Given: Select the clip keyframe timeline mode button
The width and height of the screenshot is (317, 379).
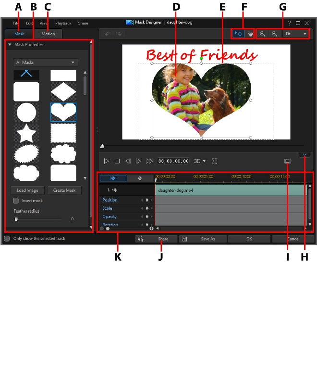Looking at the screenshot, I should click(x=113, y=178).
